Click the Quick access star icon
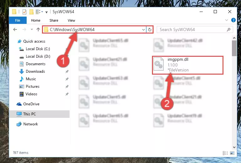241x163 pixels. 19,41
